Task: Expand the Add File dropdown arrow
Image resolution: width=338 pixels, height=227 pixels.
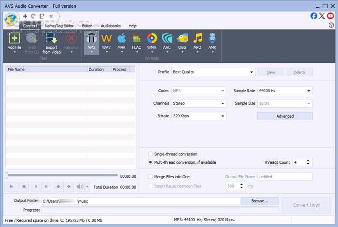Action: [14, 52]
